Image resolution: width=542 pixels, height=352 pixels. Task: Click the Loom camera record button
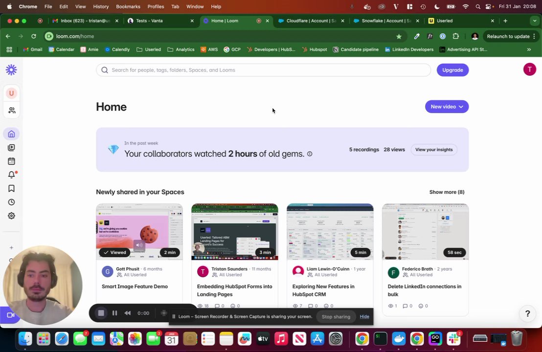[x=10, y=315]
